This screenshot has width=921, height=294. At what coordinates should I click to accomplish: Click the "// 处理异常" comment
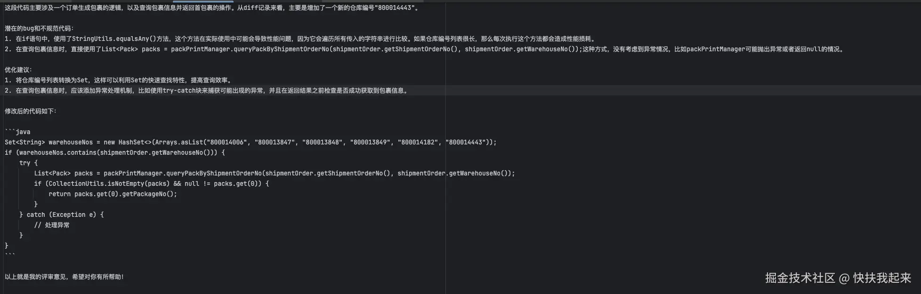pos(52,225)
